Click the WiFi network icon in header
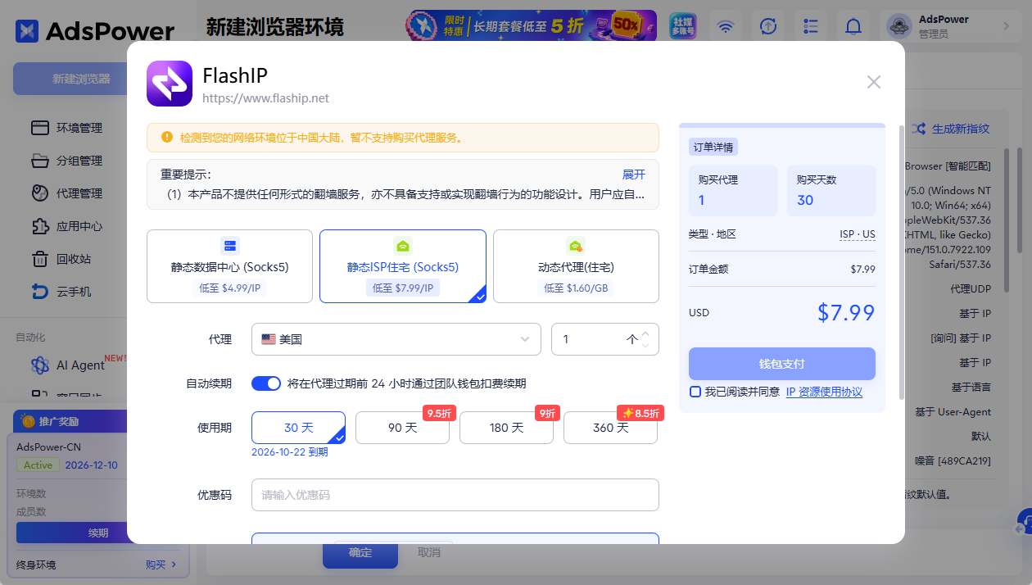 click(726, 26)
